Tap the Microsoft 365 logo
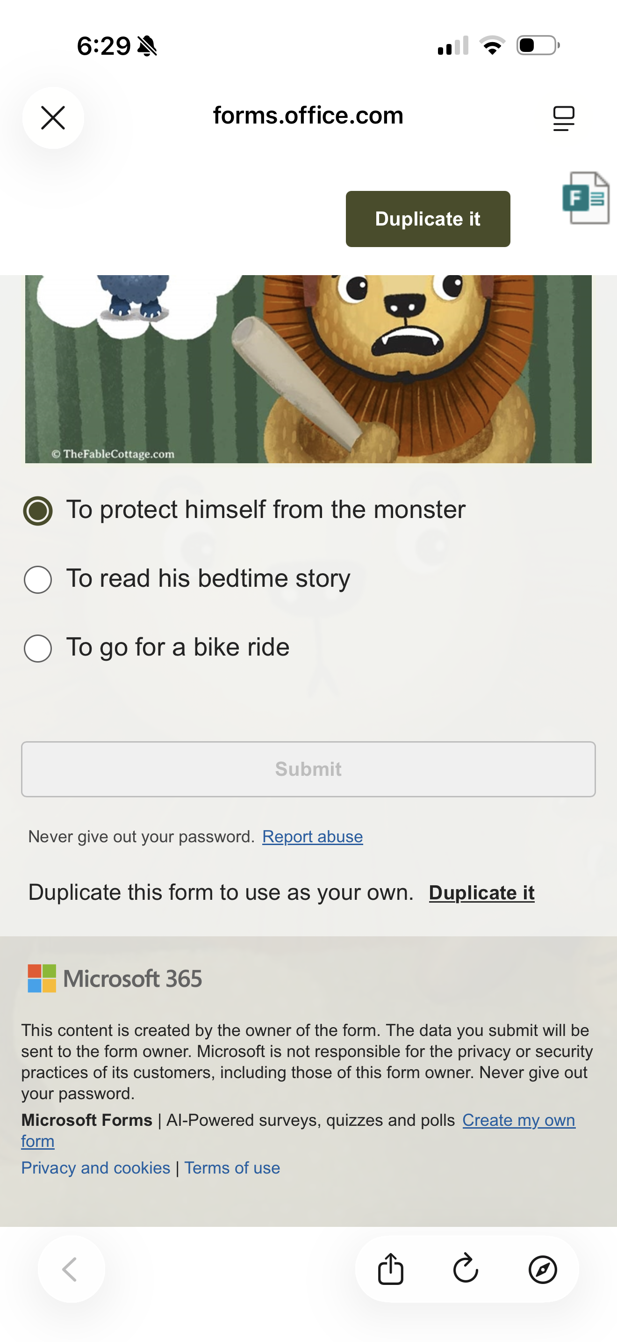 click(115, 978)
